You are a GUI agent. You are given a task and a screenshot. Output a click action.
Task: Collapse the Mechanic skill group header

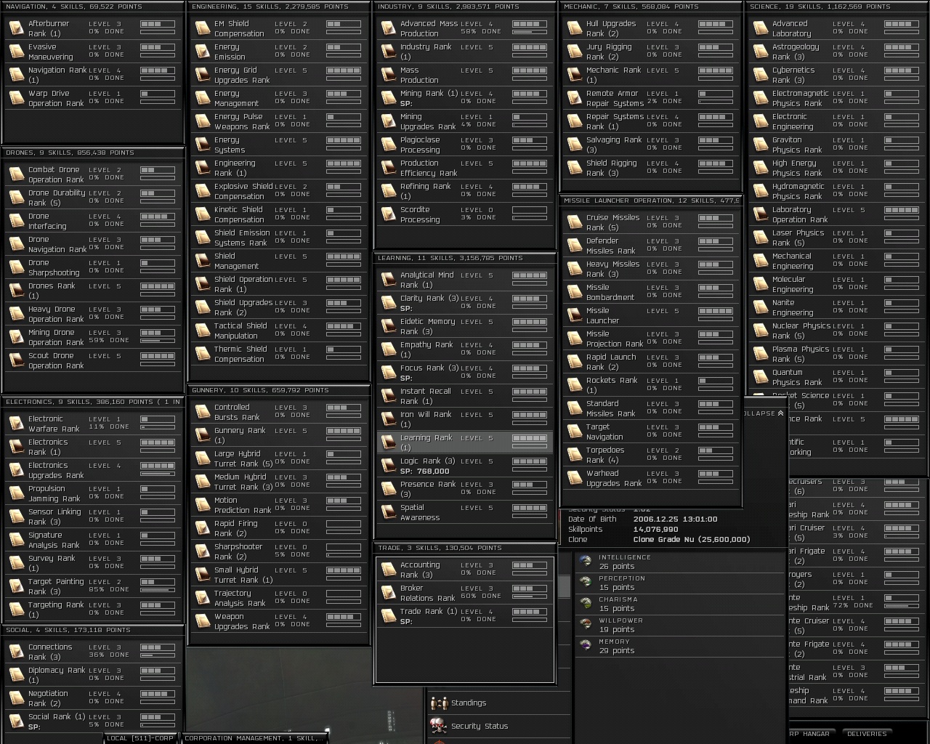652,7
